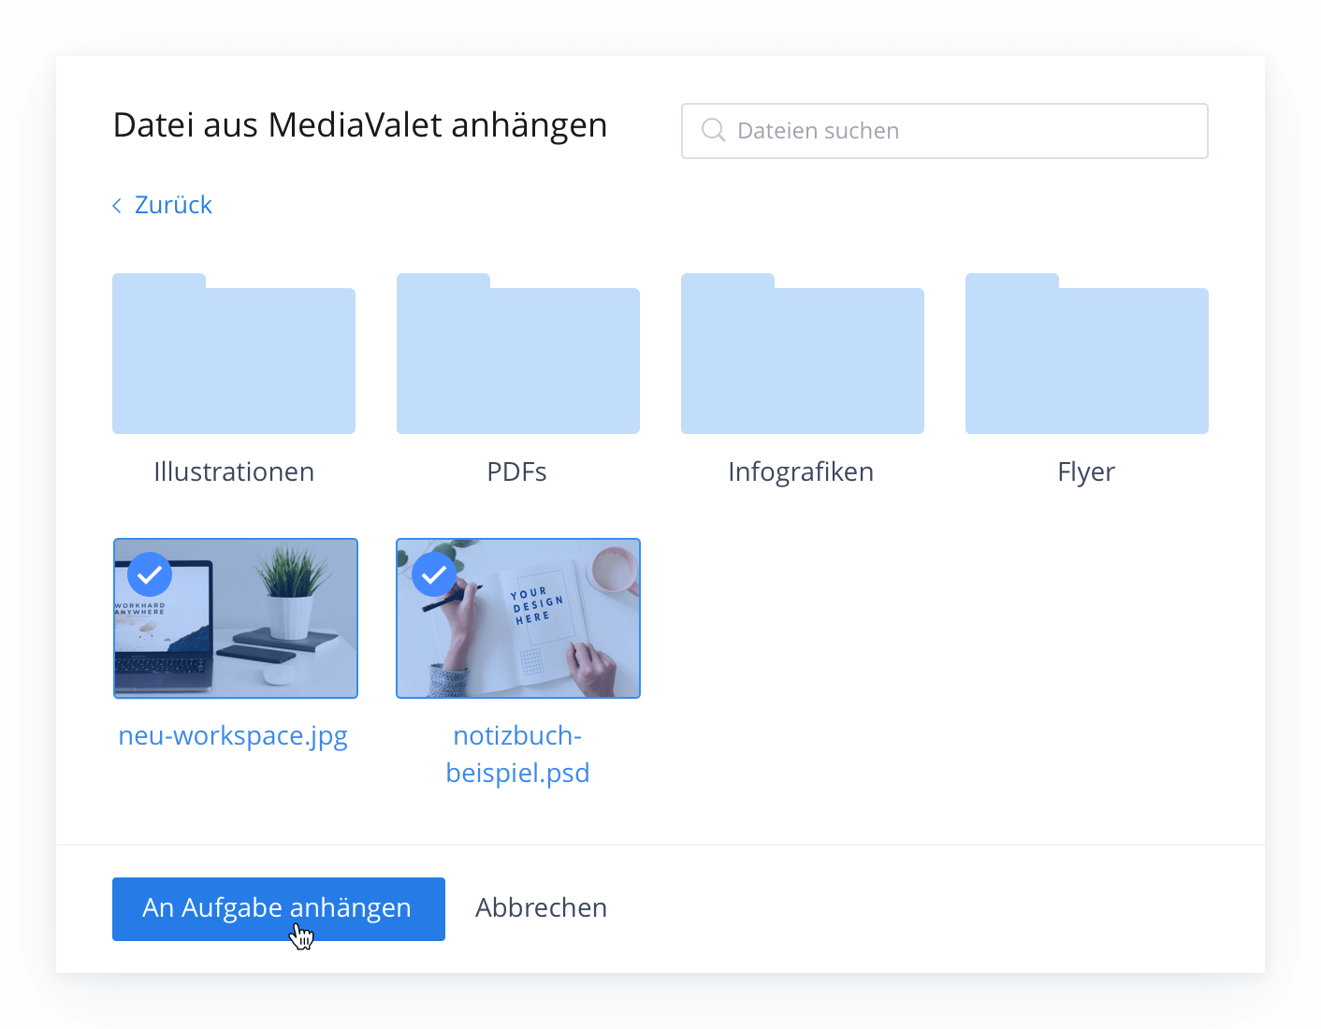Go back via the Zurück link
The image size is (1321, 1029).
(173, 205)
